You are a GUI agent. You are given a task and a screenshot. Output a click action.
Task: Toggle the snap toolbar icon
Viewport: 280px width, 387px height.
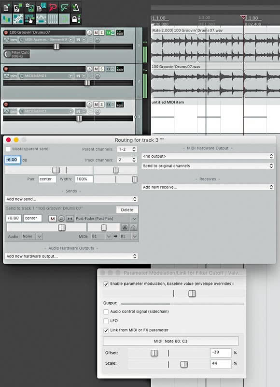(64, 19)
